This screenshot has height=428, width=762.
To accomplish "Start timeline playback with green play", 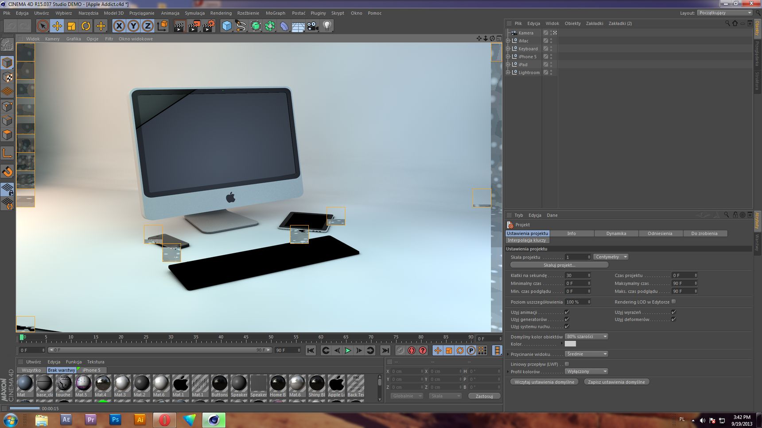I will coord(348,351).
